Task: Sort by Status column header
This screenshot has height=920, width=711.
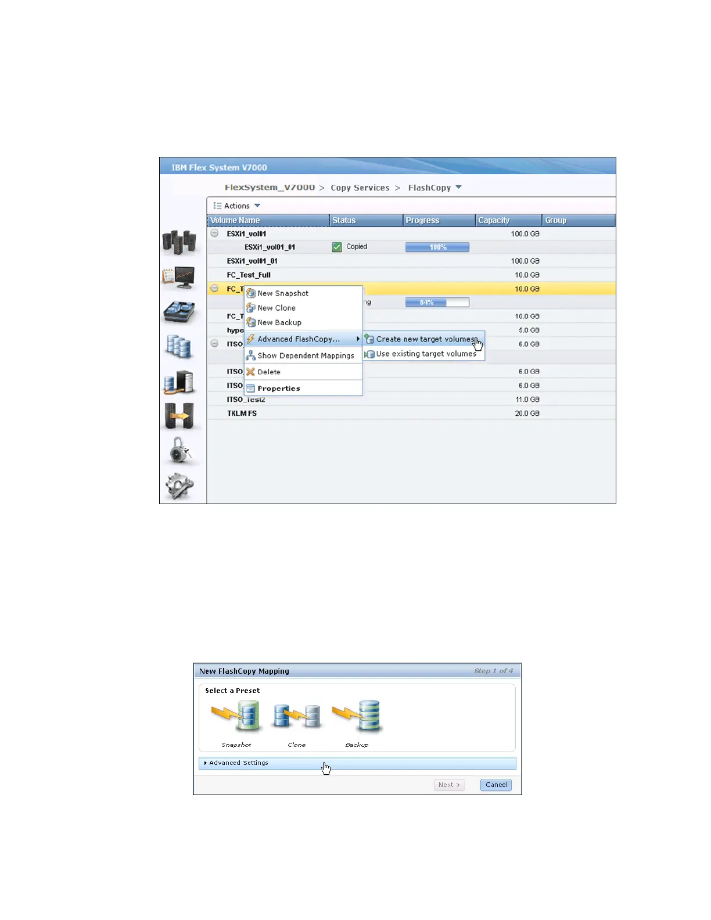Action: 366,220
